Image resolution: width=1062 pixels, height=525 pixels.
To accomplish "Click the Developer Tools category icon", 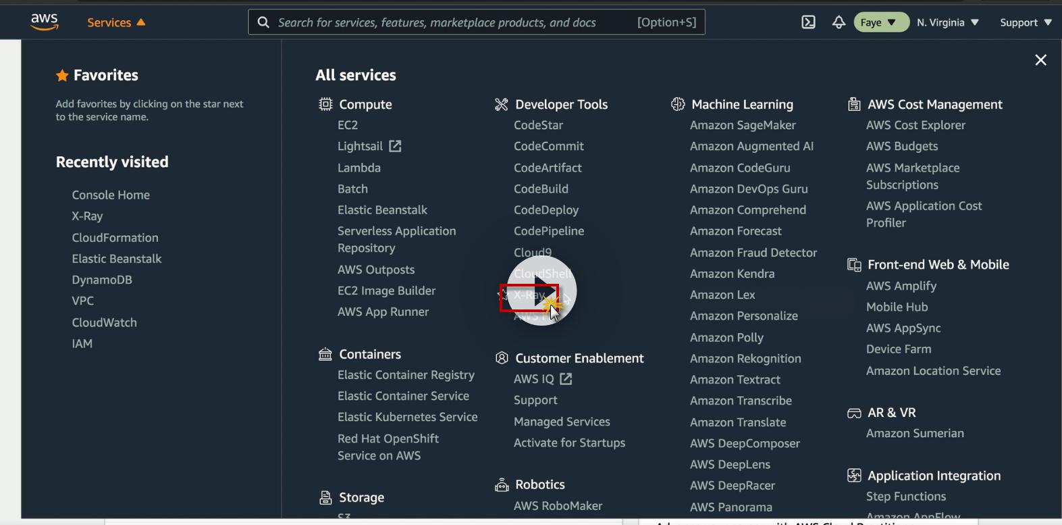I will (x=501, y=104).
